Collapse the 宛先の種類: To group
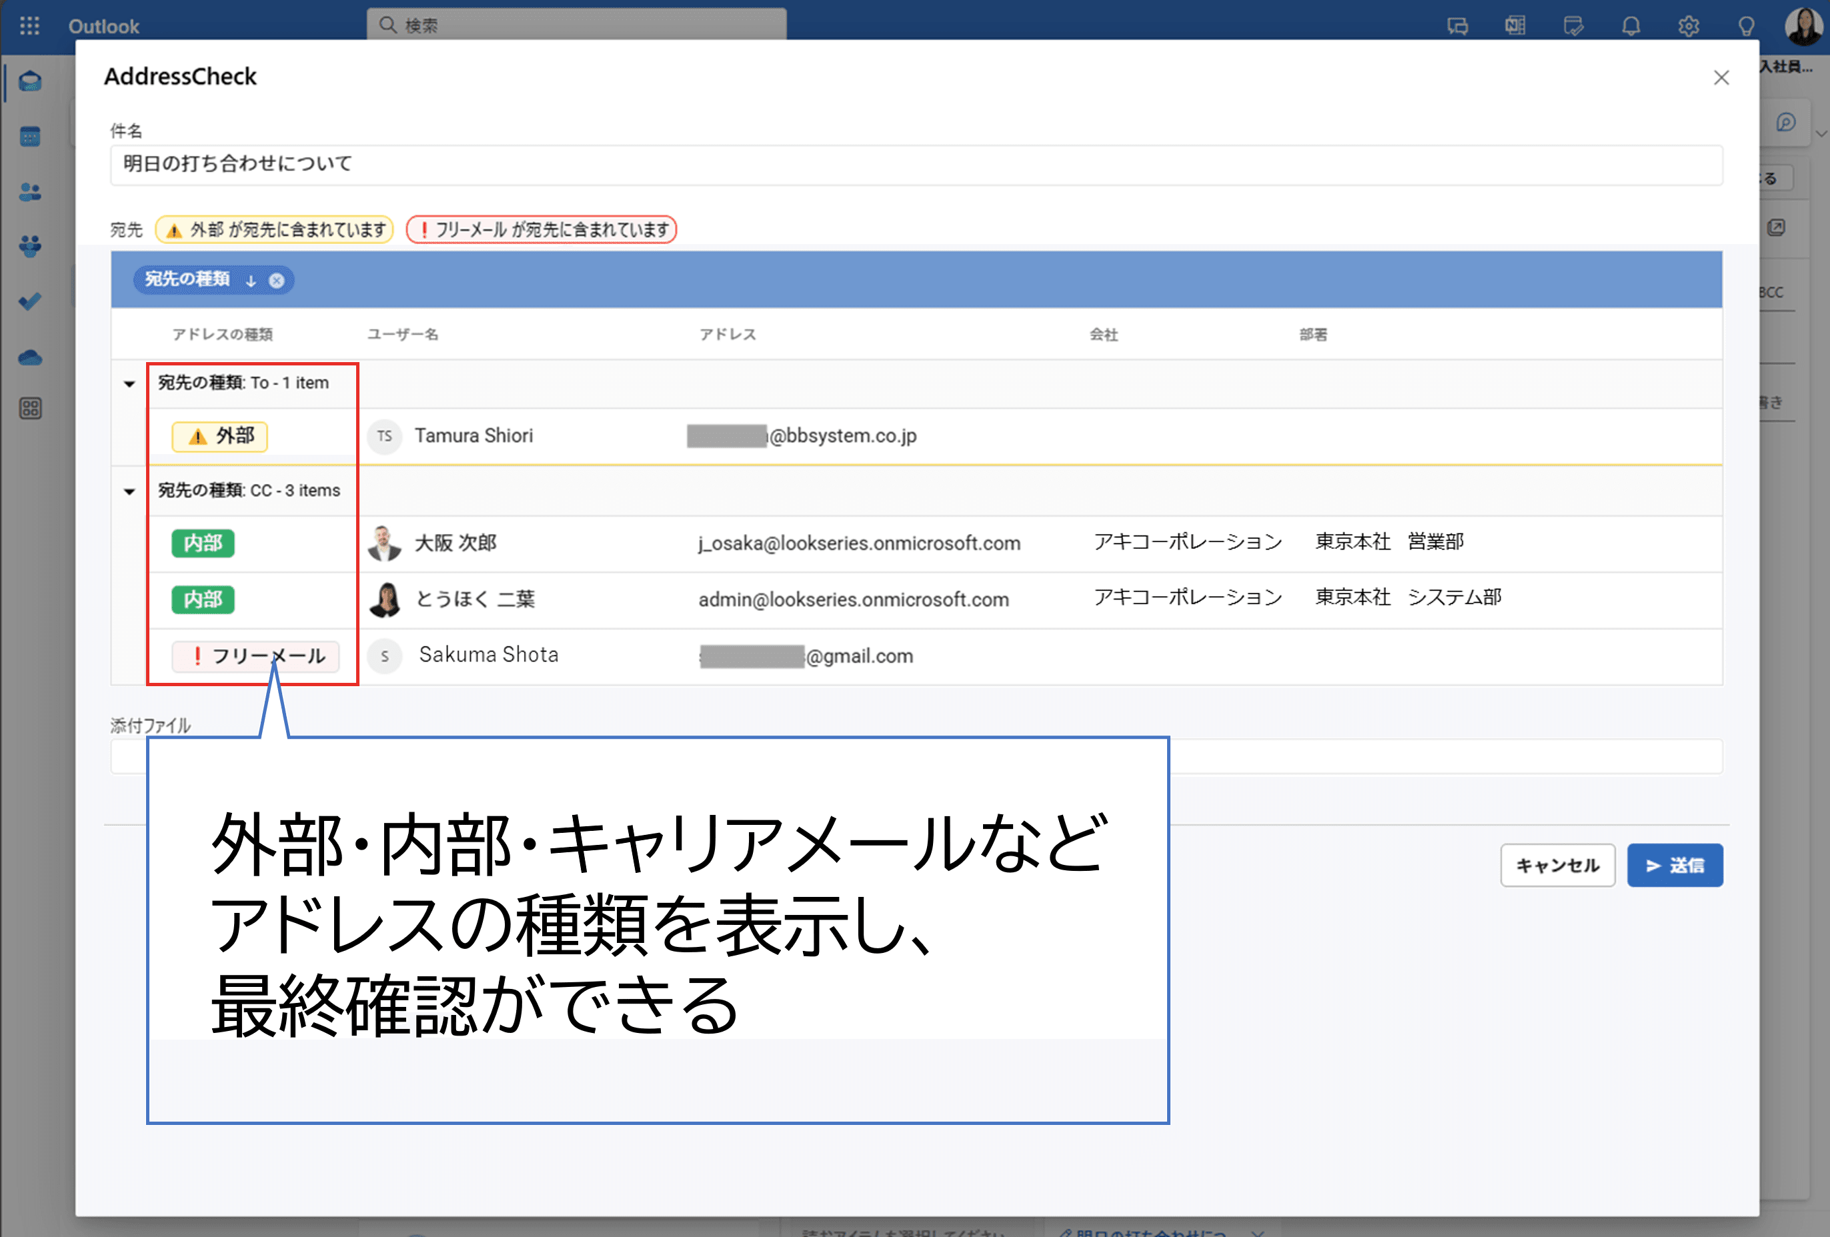 [x=128, y=383]
